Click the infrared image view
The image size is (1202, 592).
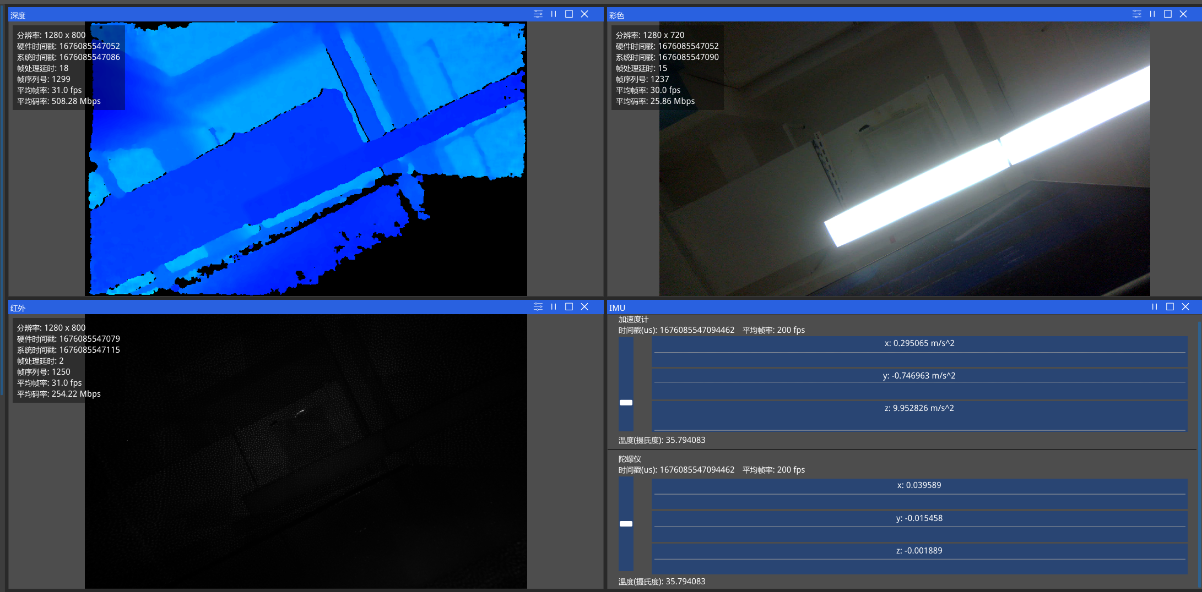[306, 452]
